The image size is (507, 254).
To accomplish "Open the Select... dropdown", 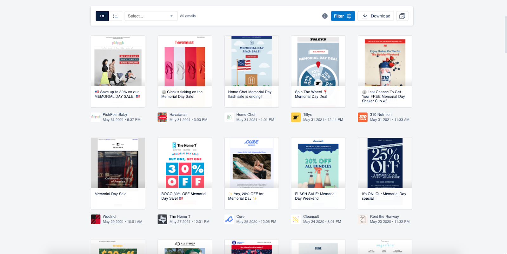I will tap(151, 16).
